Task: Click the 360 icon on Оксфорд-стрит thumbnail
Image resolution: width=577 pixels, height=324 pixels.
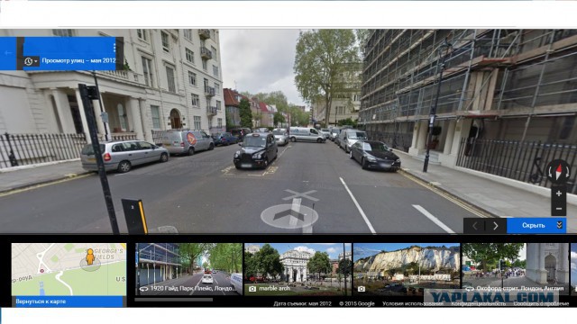Action: [x=470, y=289]
